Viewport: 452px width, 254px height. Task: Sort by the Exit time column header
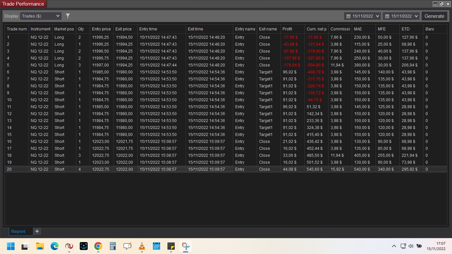click(209, 29)
